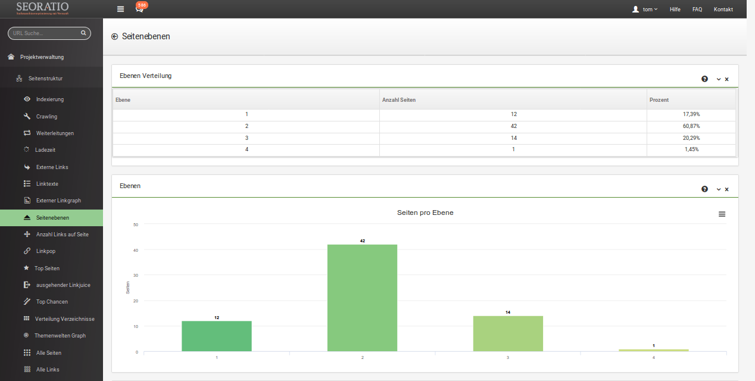Open the chart export hamburger menu
Screen dimensions: 755x381
tap(722, 214)
